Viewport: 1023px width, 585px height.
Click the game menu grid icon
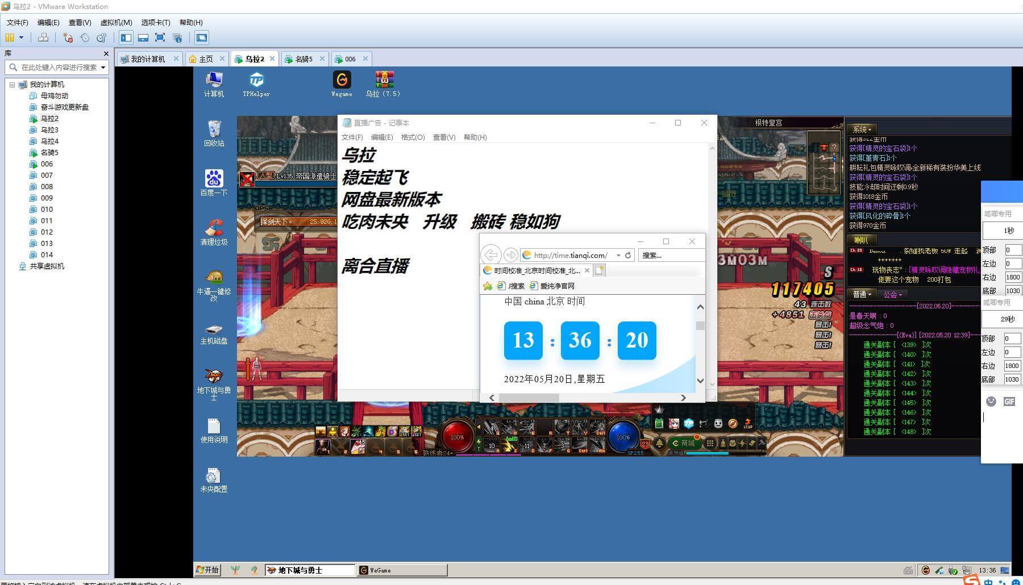[710, 443]
